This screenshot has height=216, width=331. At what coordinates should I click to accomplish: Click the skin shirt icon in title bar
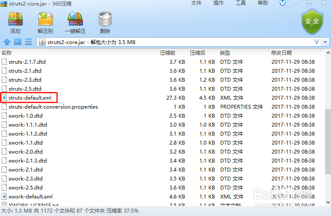pos(282,3)
